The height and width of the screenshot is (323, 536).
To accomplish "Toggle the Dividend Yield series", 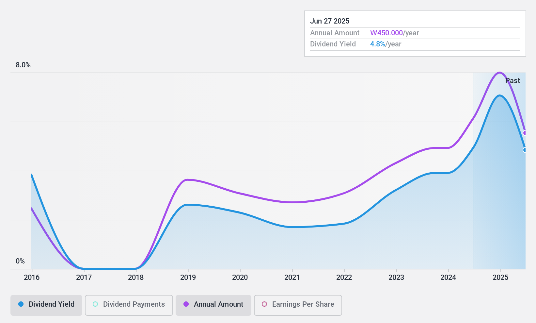I will (x=46, y=305).
